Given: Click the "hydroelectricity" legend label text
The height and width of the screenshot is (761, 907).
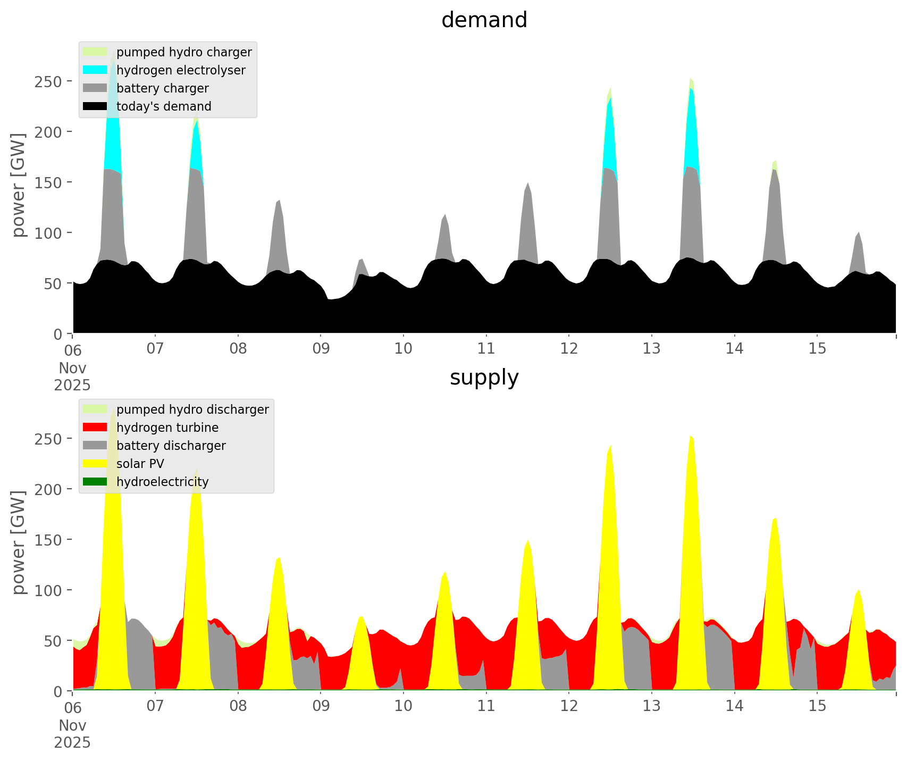Looking at the screenshot, I should coord(162,482).
